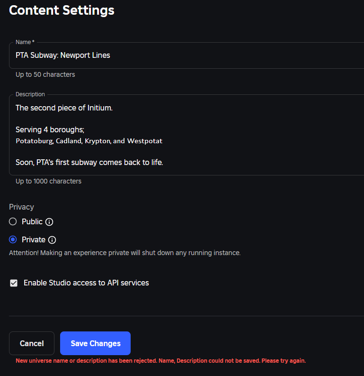Viewport: 364px width, 376px height.
Task: Click the Content Settings heading
Action: click(x=62, y=10)
